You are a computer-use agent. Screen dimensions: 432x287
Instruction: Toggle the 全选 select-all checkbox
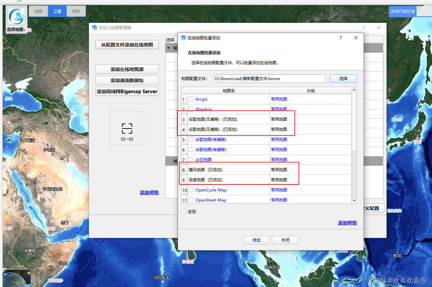(x=184, y=211)
